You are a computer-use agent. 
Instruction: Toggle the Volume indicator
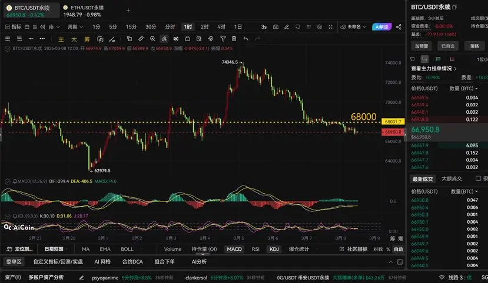pos(172,249)
